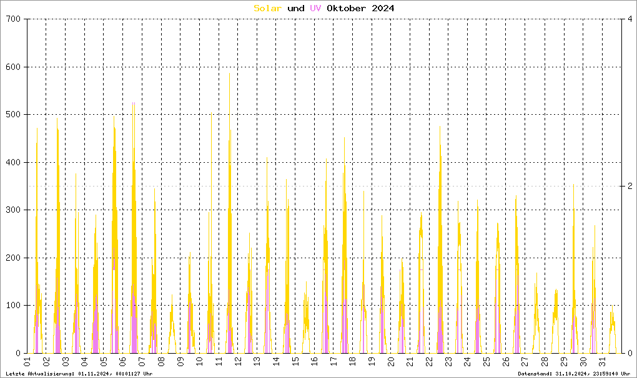Click the 600 value on the left axis

[13, 67]
